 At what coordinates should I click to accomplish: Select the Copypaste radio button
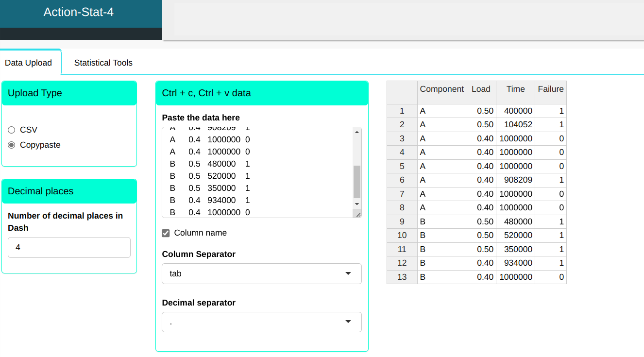click(12, 145)
